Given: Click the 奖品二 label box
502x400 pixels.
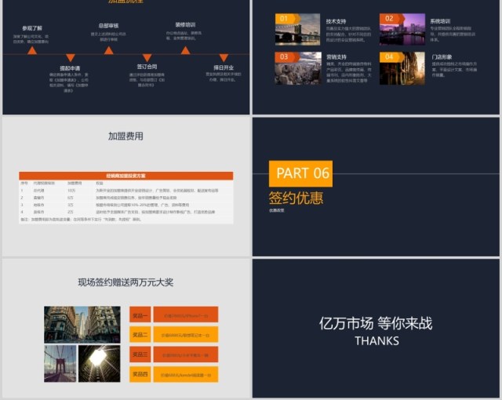Looking at the screenshot, I should (x=140, y=334).
